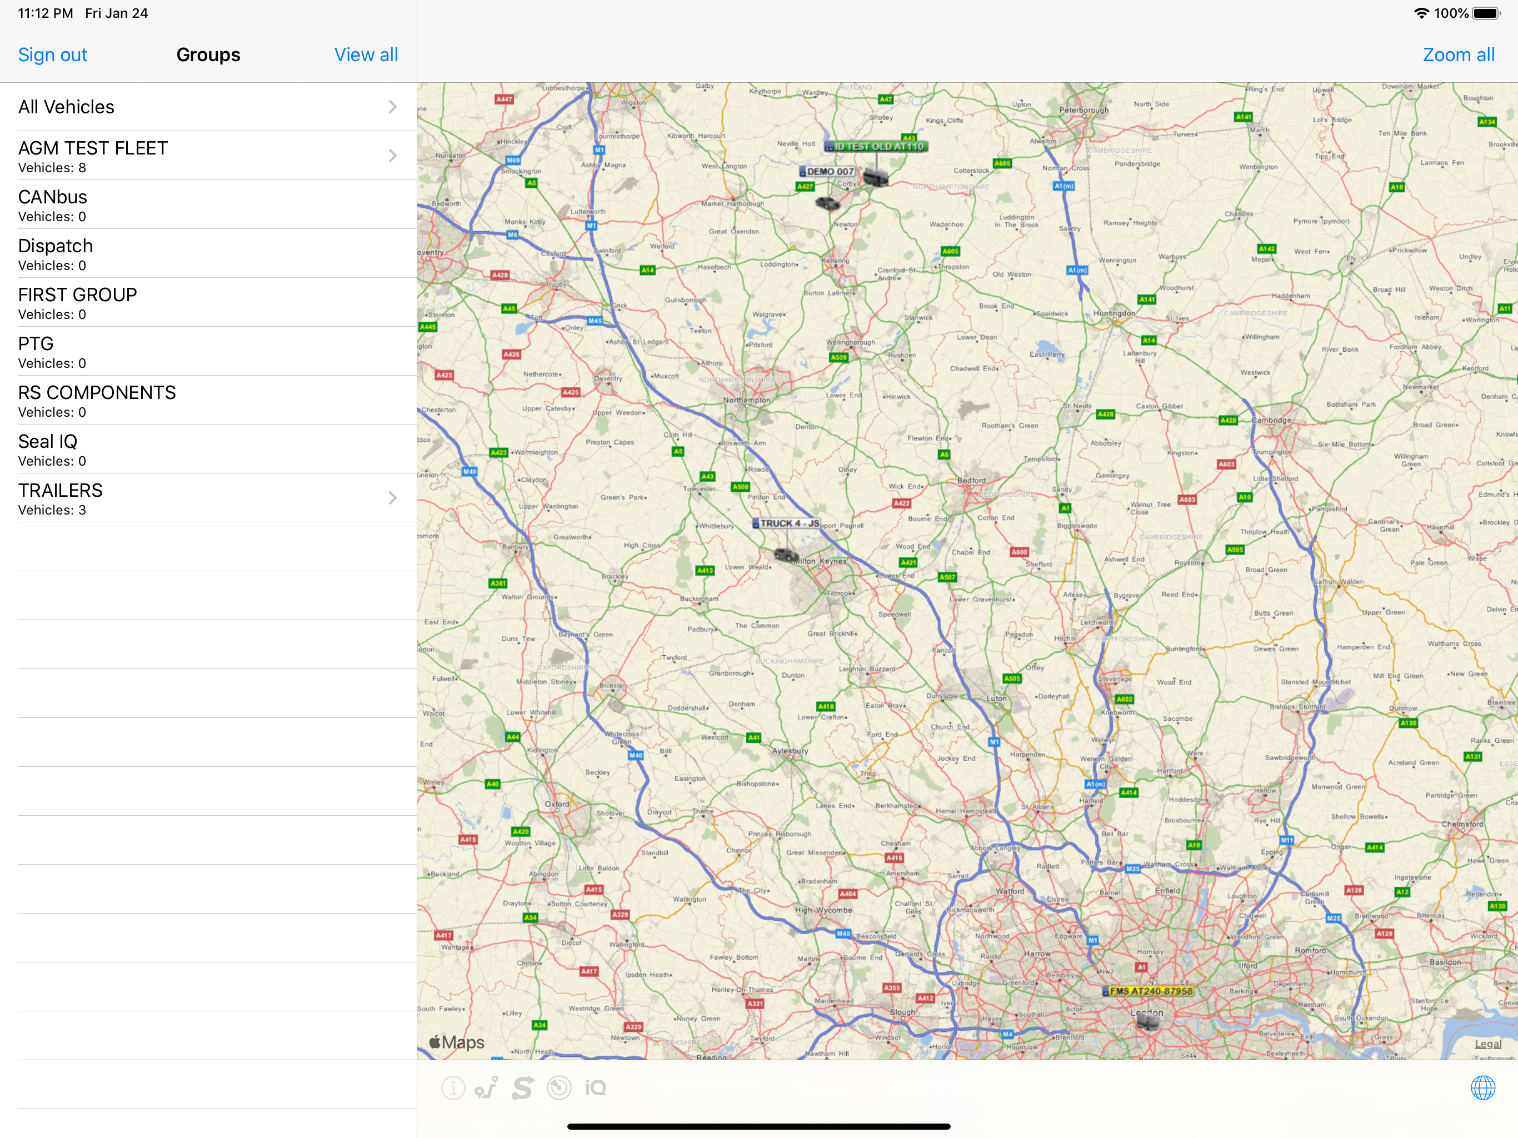Expand the AGM TEST FLEET chevron
This screenshot has width=1518, height=1138.
(x=392, y=156)
